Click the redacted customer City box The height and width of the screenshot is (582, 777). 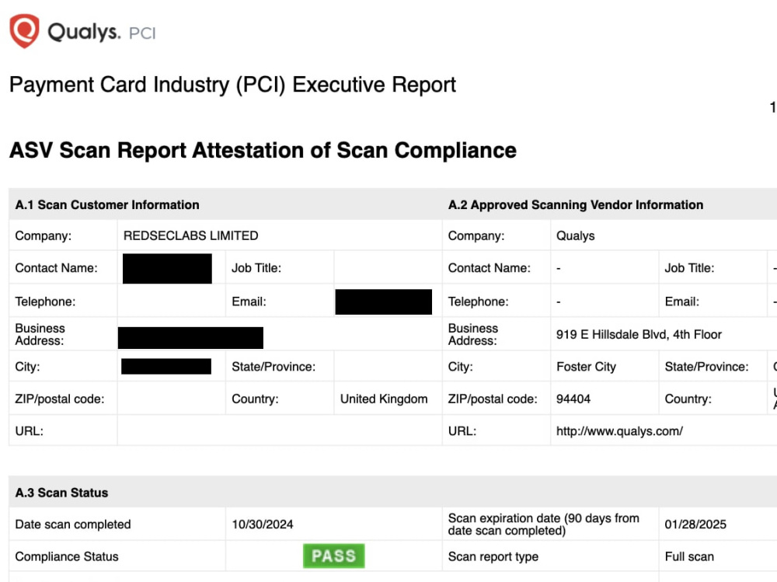pyautogui.click(x=166, y=366)
